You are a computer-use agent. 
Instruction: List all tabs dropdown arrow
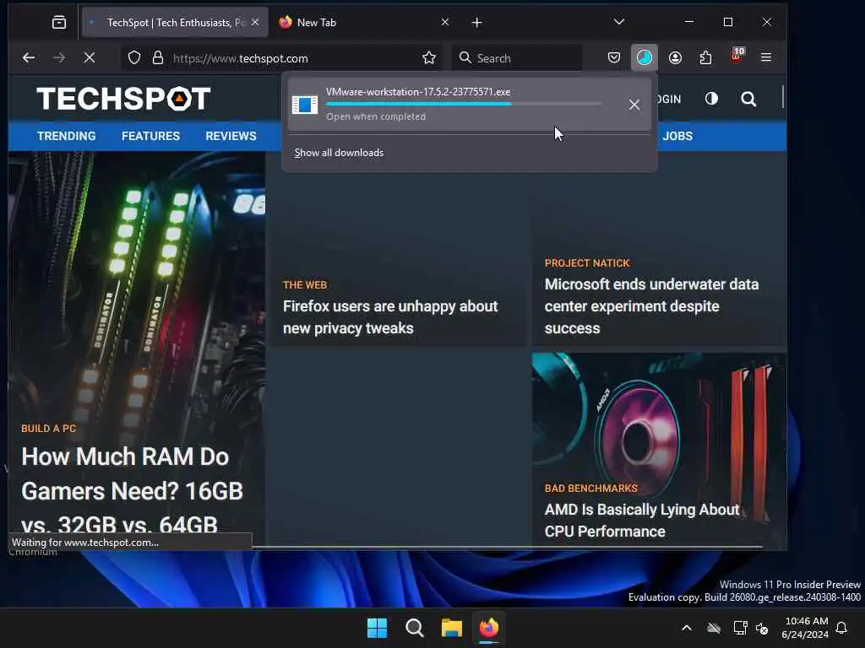point(619,22)
